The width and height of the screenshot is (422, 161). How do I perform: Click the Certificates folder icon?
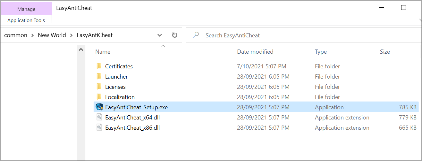(99, 66)
